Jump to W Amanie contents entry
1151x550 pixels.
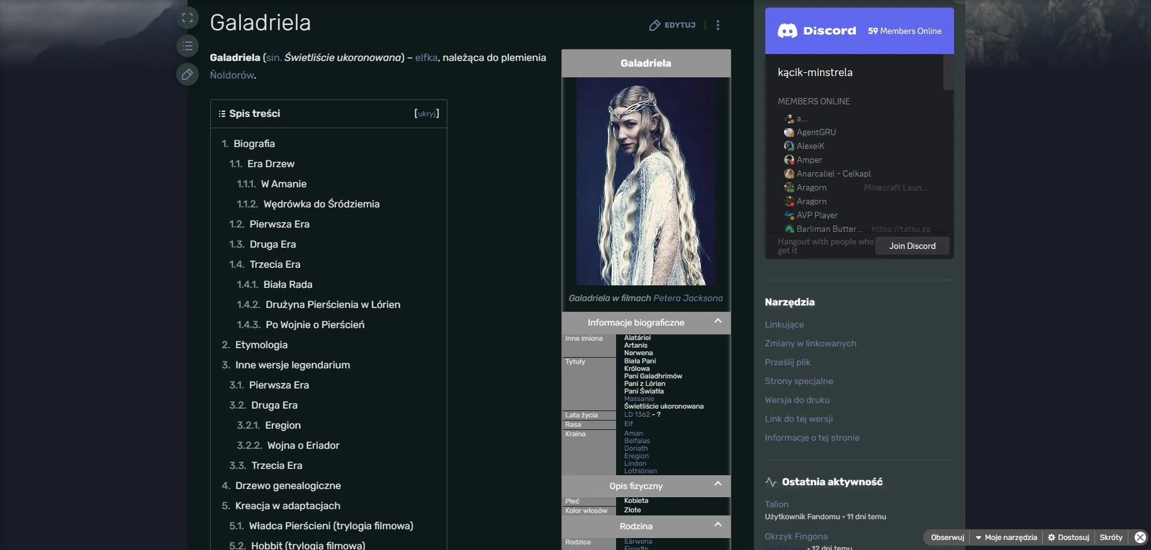click(x=284, y=184)
